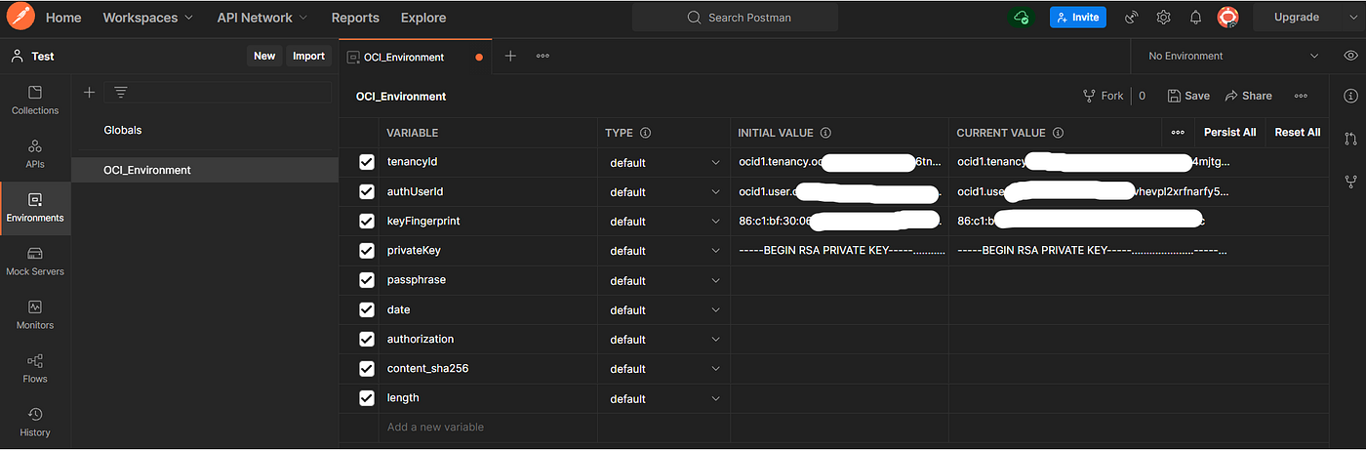Open type dropdown for content_sha256
The height and width of the screenshot is (450, 1366).
(664, 368)
